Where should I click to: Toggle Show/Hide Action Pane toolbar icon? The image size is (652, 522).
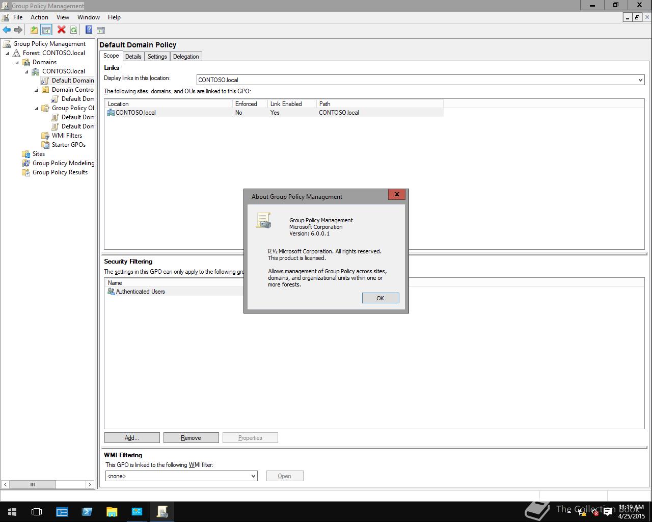pyautogui.click(x=101, y=30)
